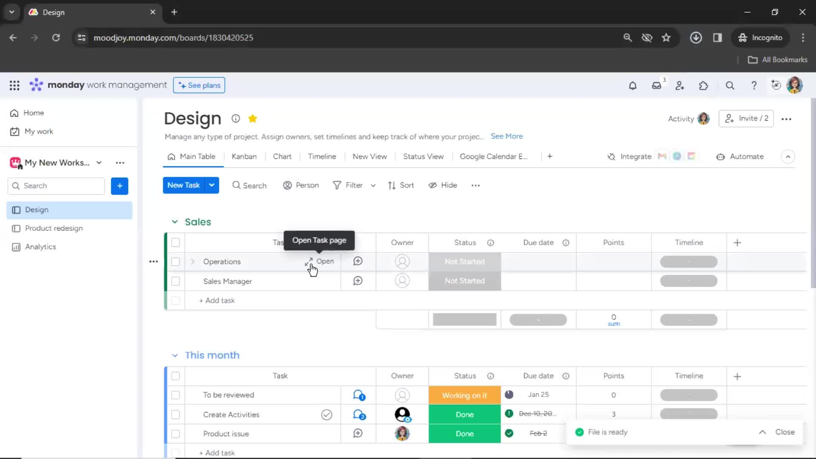The image size is (816, 459).
Task: Click the See plans button
Action: pyautogui.click(x=199, y=85)
